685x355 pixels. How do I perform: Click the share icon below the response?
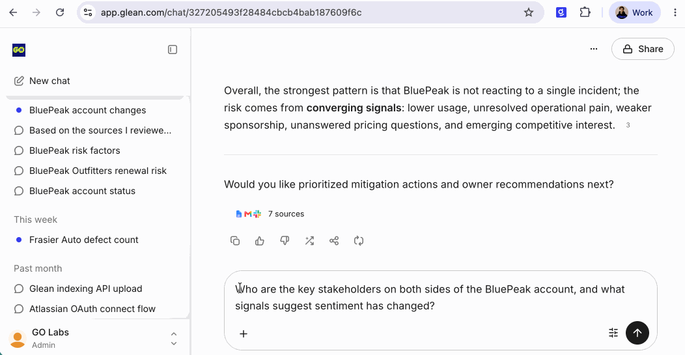pos(334,241)
